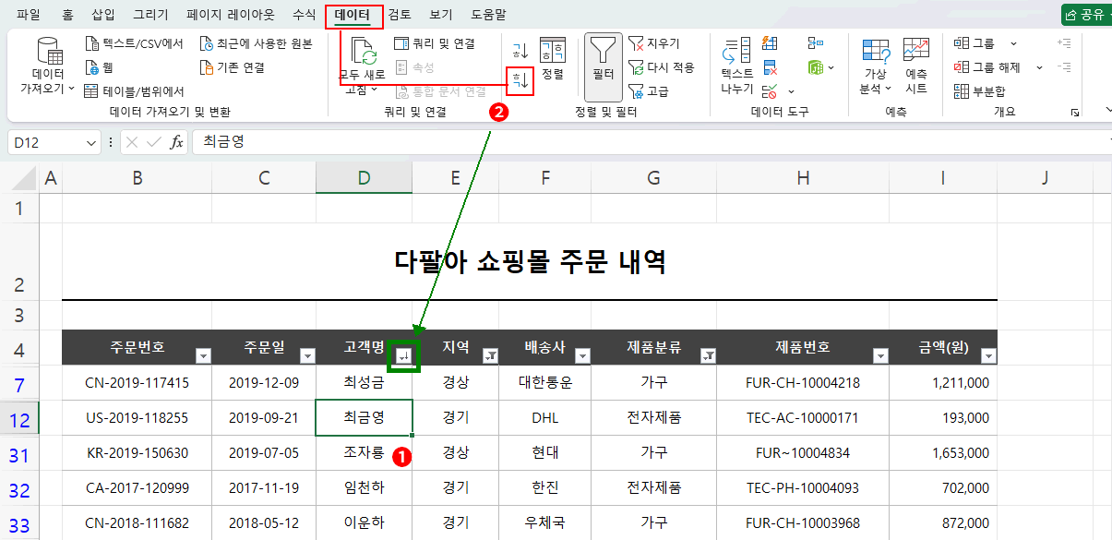Expand the Data Validation dropdown arrow
Screen dimensions: 1112x540
coord(791,91)
